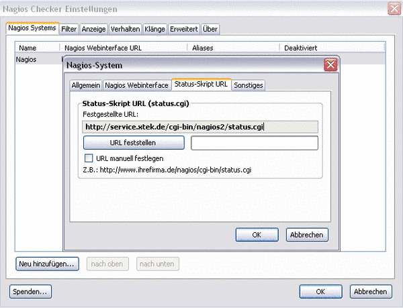Click the 'URL feststellen' button
Screen dimensions: 403x308
[x=134, y=143]
